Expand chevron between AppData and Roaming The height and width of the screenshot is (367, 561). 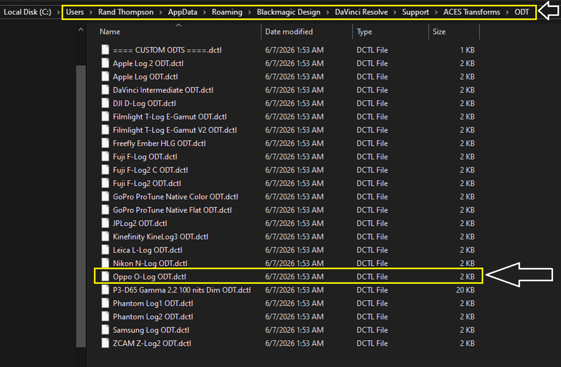click(x=205, y=12)
